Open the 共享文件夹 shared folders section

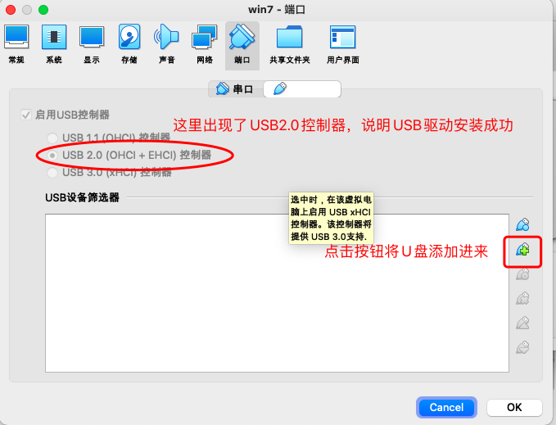pyautogui.click(x=290, y=45)
